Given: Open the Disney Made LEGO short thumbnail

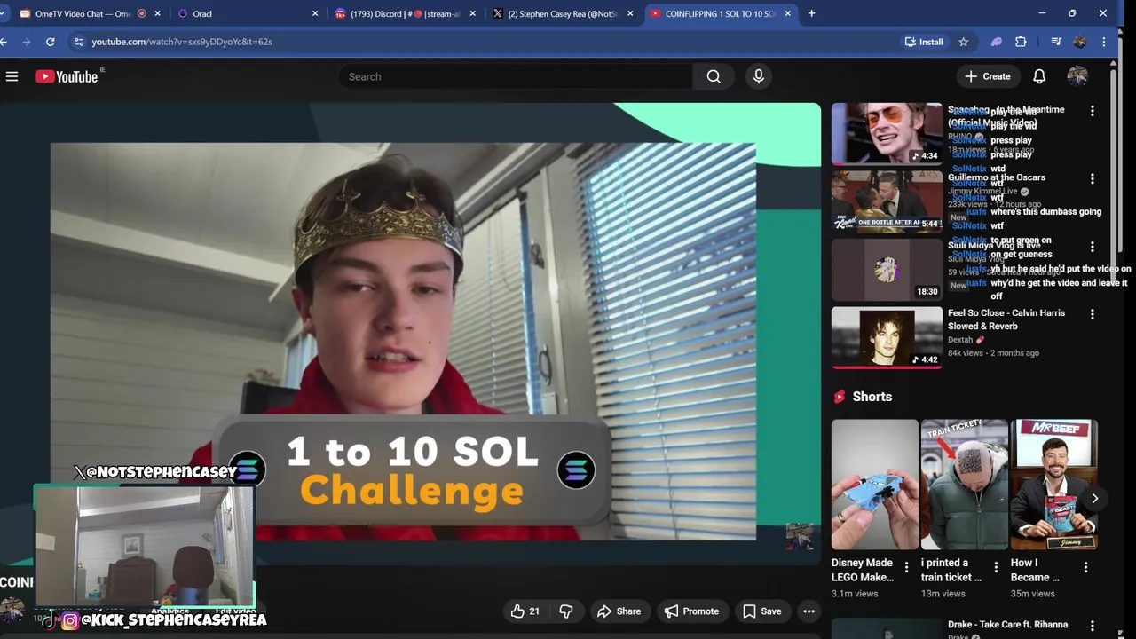Looking at the screenshot, I should point(874,485).
